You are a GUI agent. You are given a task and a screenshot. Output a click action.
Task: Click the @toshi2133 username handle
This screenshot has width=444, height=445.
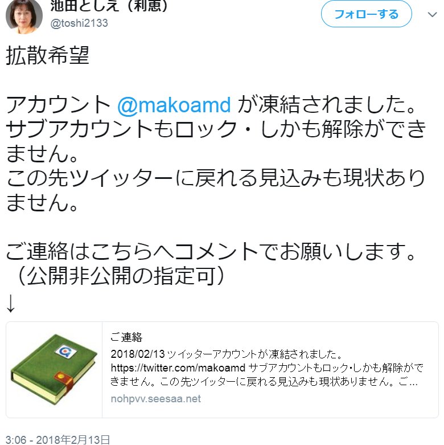coord(79,23)
